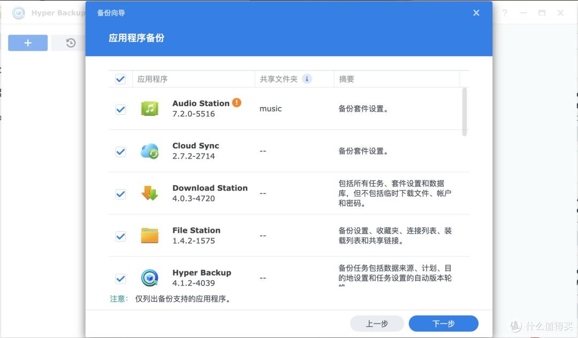578x338 pixels.
Task: Click the 应用程序备份 wizard heading
Action: [136, 38]
